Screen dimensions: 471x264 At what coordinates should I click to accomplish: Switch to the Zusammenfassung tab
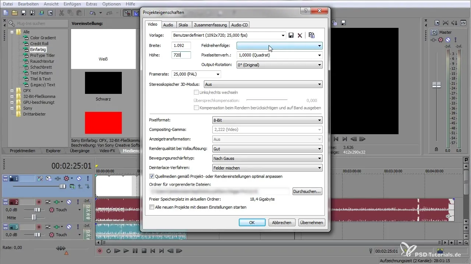click(x=210, y=25)
